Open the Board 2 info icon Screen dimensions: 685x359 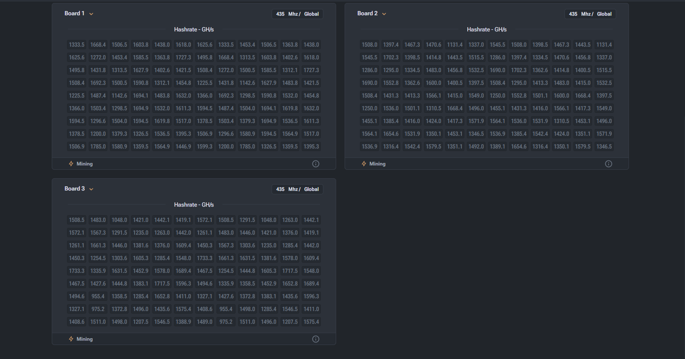click(609, 164)
